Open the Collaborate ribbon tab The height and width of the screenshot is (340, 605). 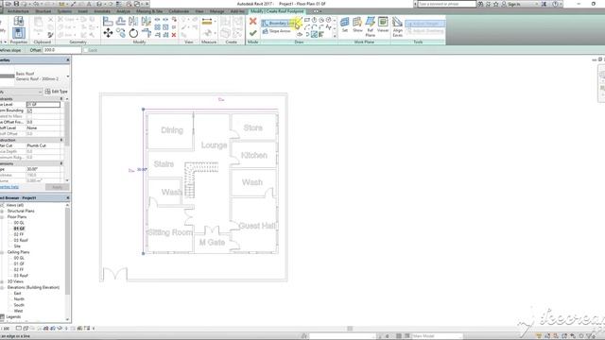pyautogui.click(x=179, y=11)
